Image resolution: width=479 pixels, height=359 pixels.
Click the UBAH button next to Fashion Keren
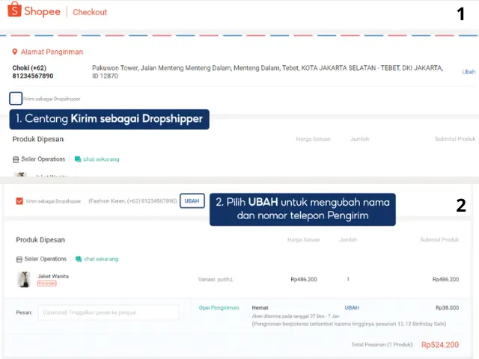point(192,201)
